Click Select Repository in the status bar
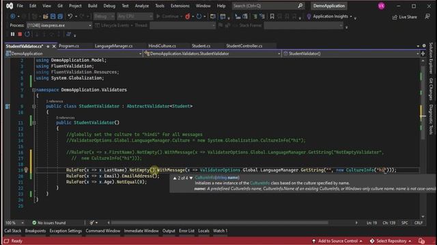437x245 pixels. [x=391, y=241]
